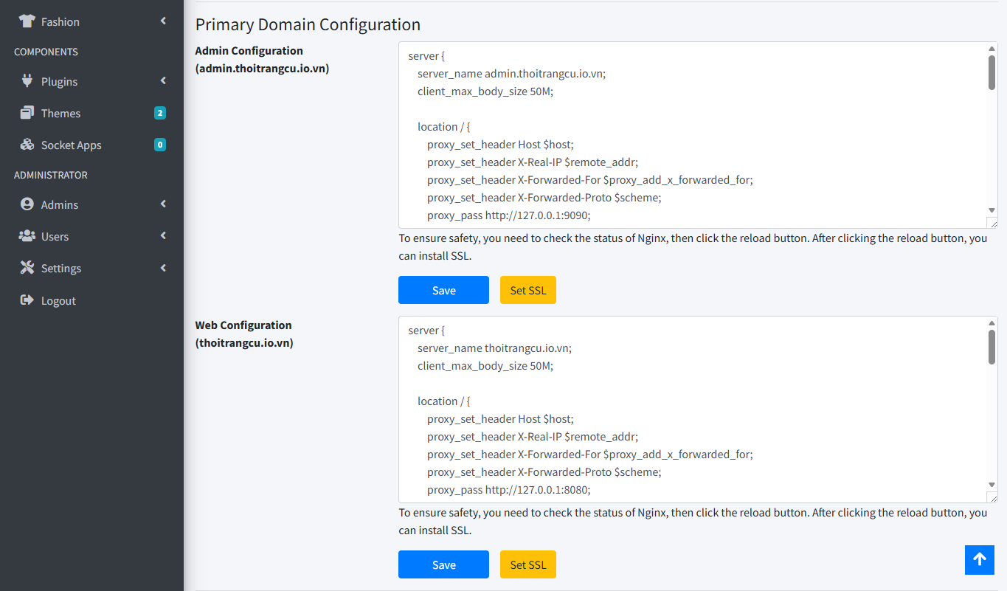The image size is (1007, 591).
Task: Click the Socket Apps cubes icon
Action: 27,145
